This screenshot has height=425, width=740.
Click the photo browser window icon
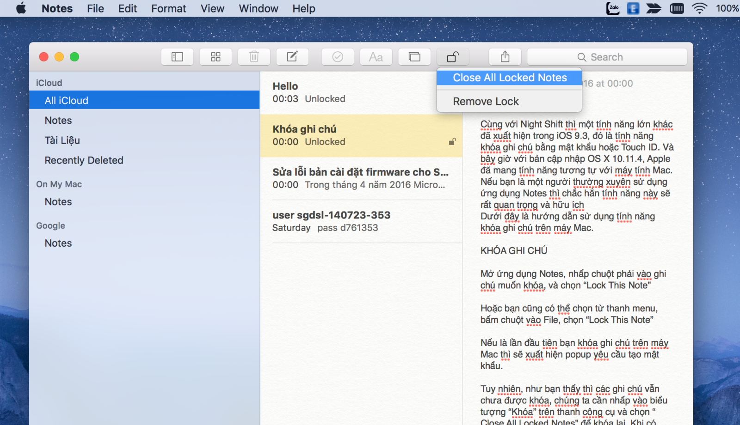(x=414, y=57)
